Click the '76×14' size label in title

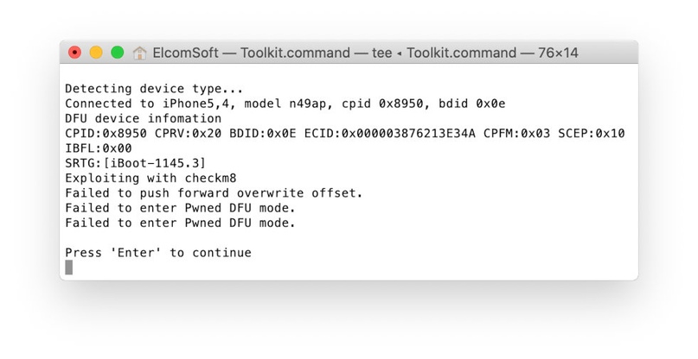click(x=558, y=53)
